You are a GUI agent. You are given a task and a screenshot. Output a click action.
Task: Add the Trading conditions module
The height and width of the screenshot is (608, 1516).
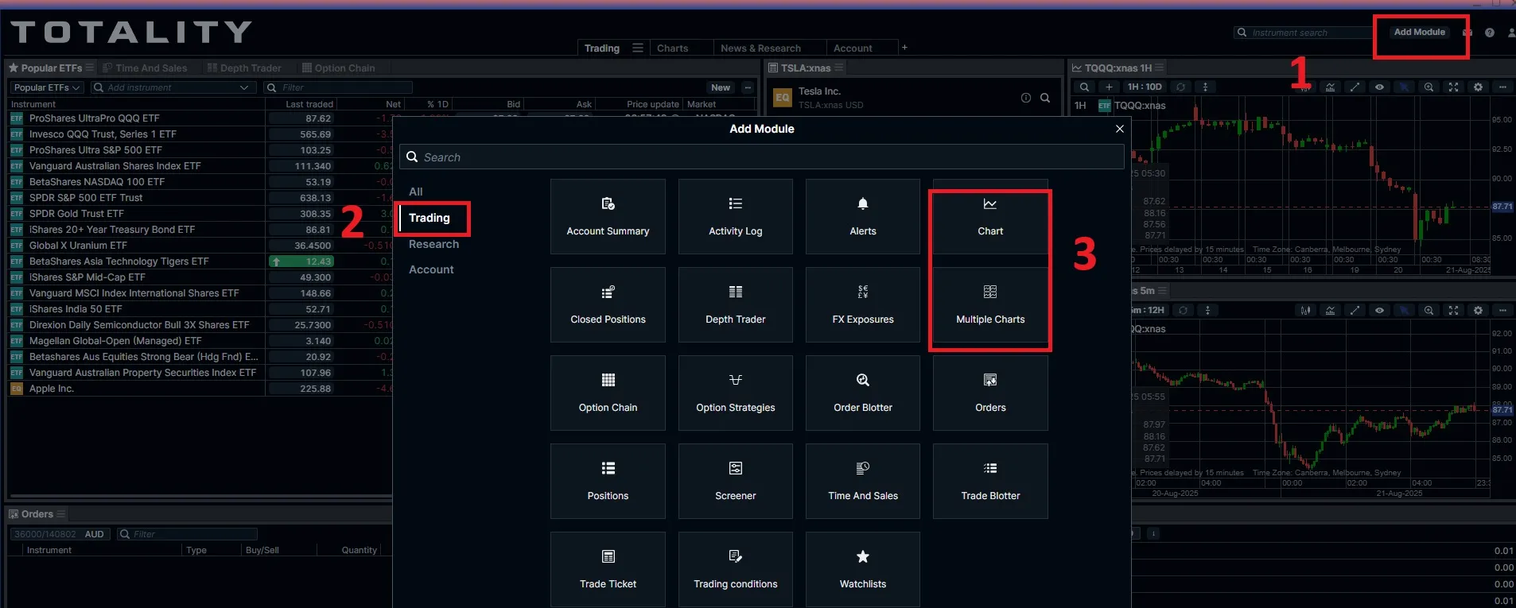[x=735, y=570]
